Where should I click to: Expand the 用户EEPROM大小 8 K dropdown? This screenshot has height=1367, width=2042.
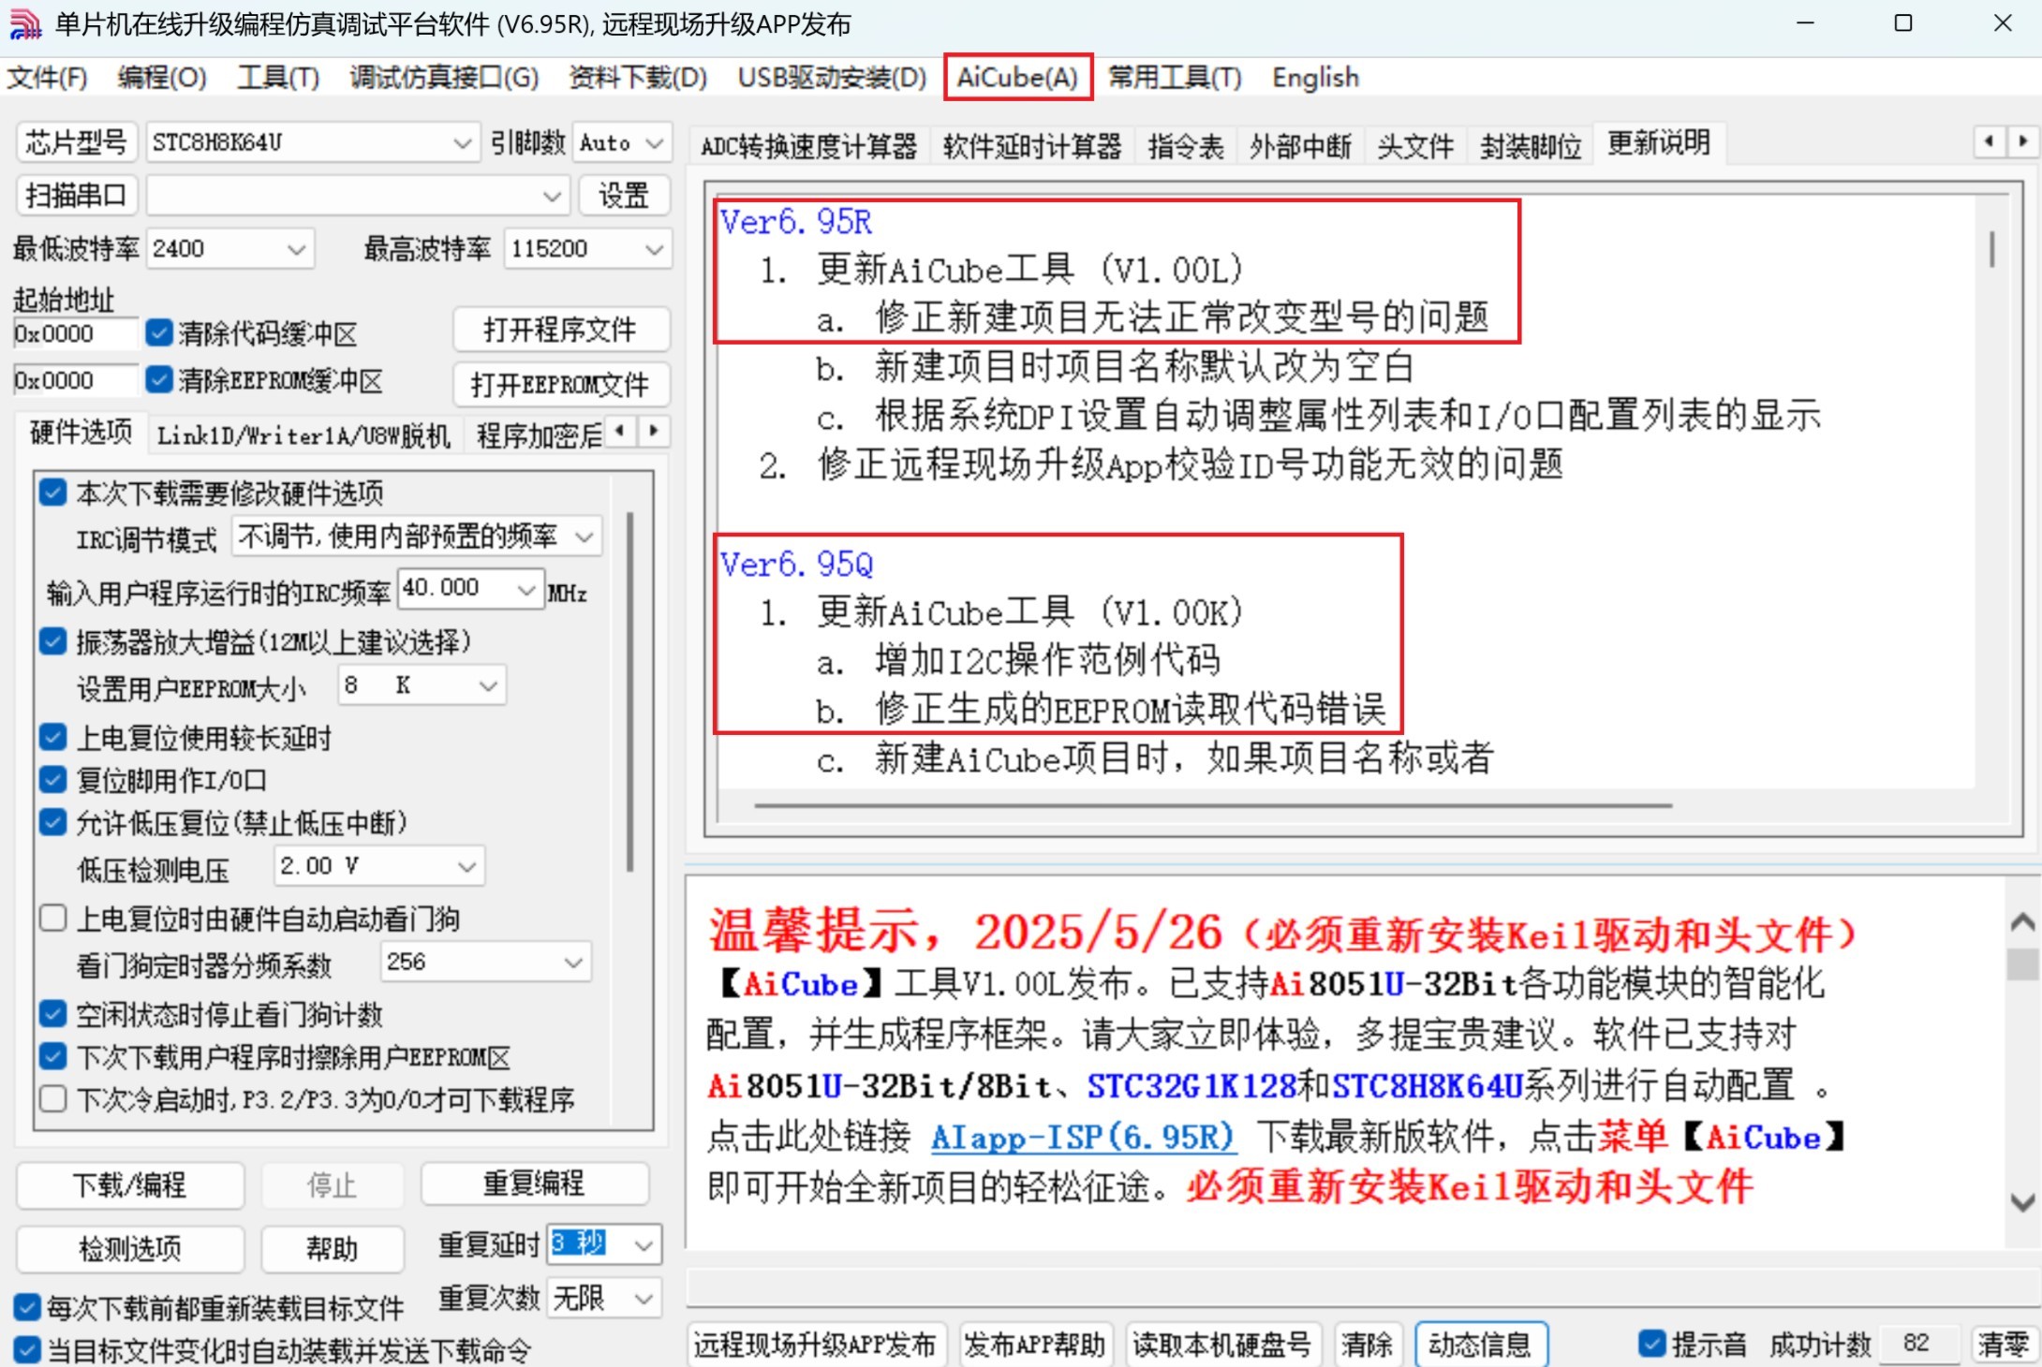coord(488,685)
